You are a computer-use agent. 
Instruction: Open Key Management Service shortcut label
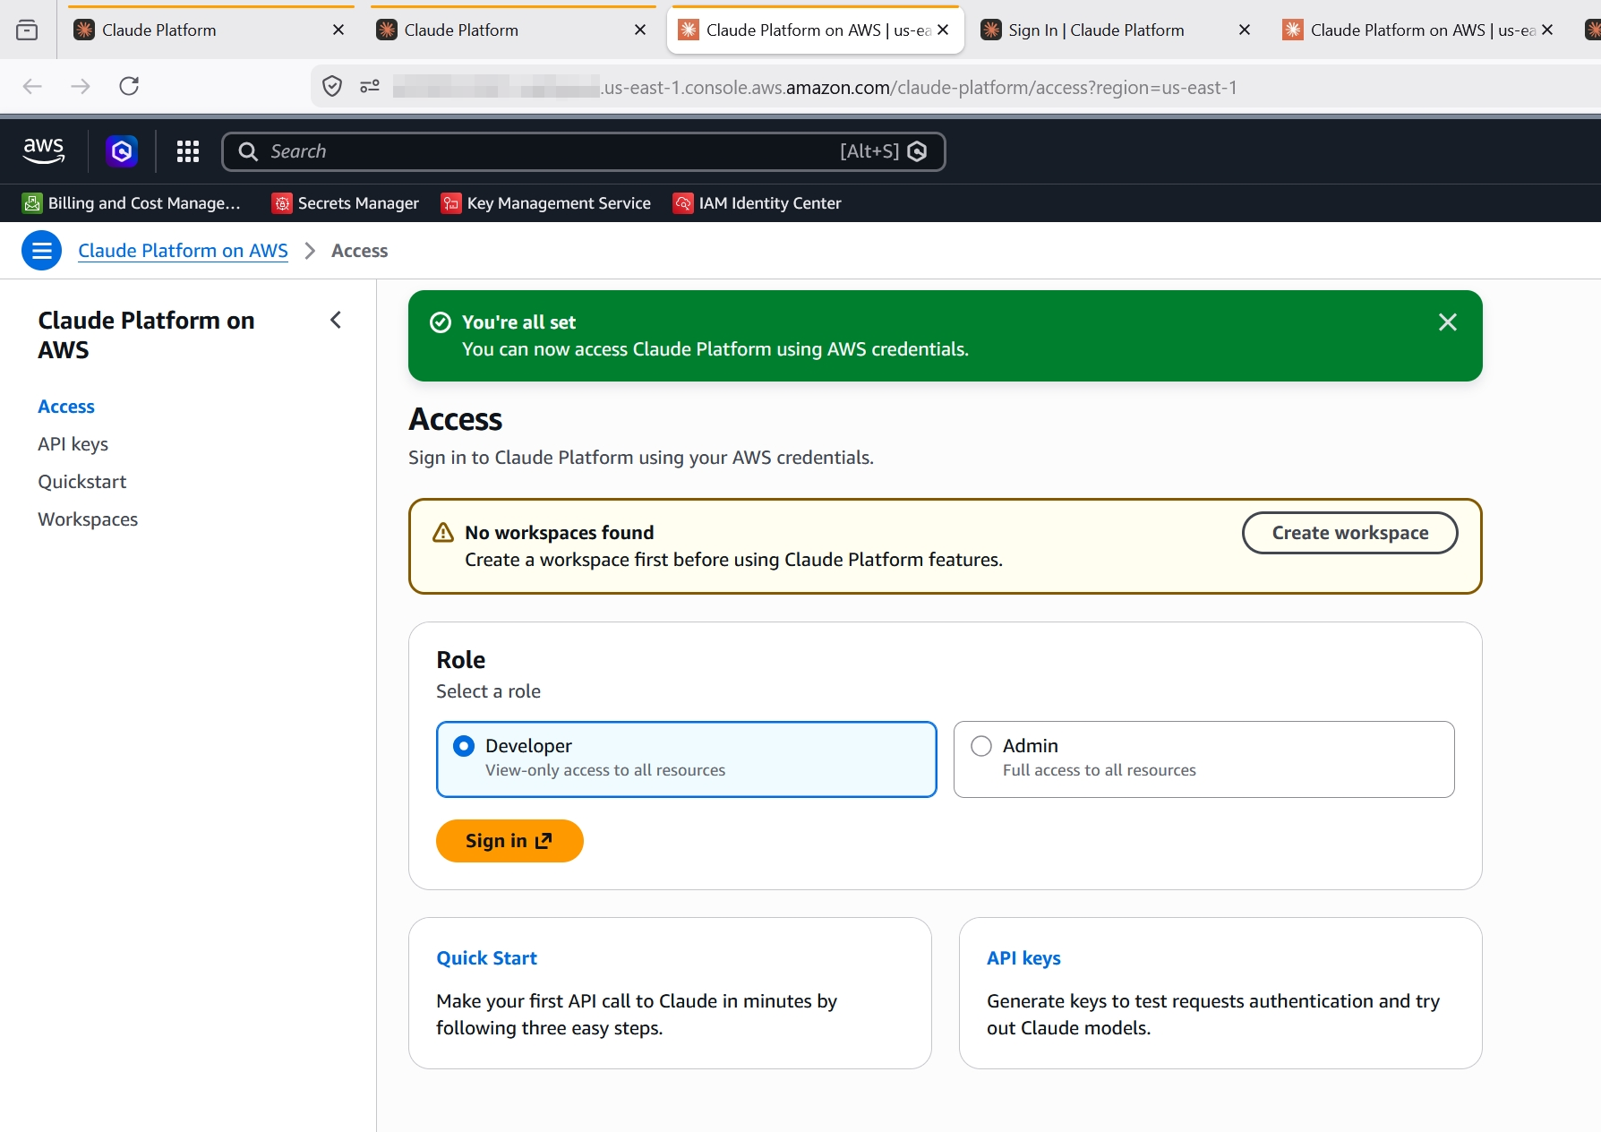(x=559, y=203)
